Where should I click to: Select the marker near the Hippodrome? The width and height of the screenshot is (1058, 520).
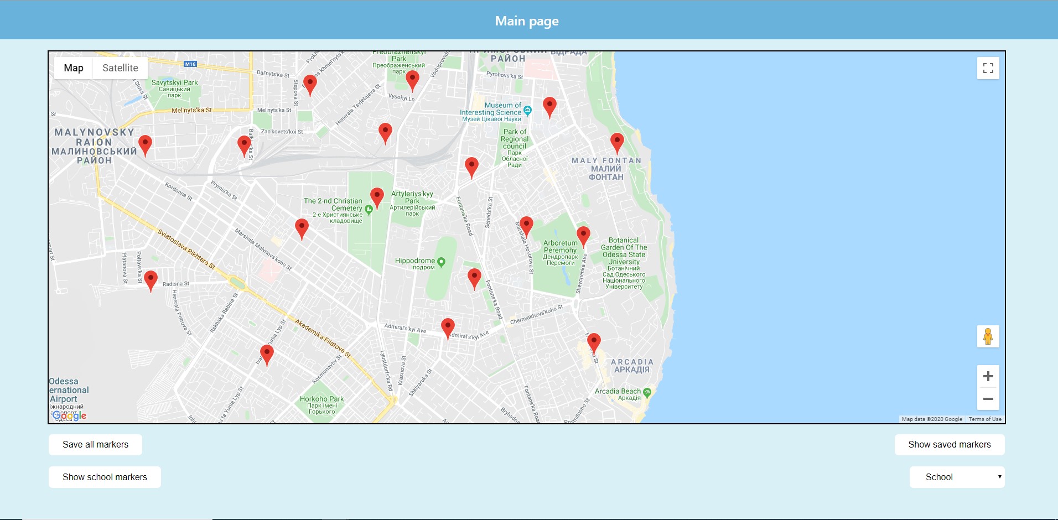474,277
